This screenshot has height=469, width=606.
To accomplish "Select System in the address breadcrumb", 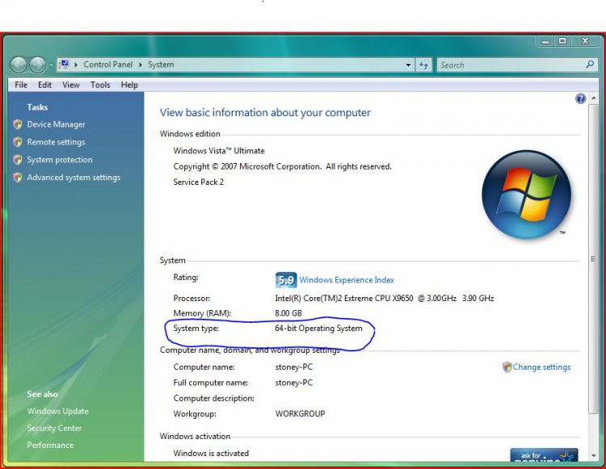I will [161, 65].
